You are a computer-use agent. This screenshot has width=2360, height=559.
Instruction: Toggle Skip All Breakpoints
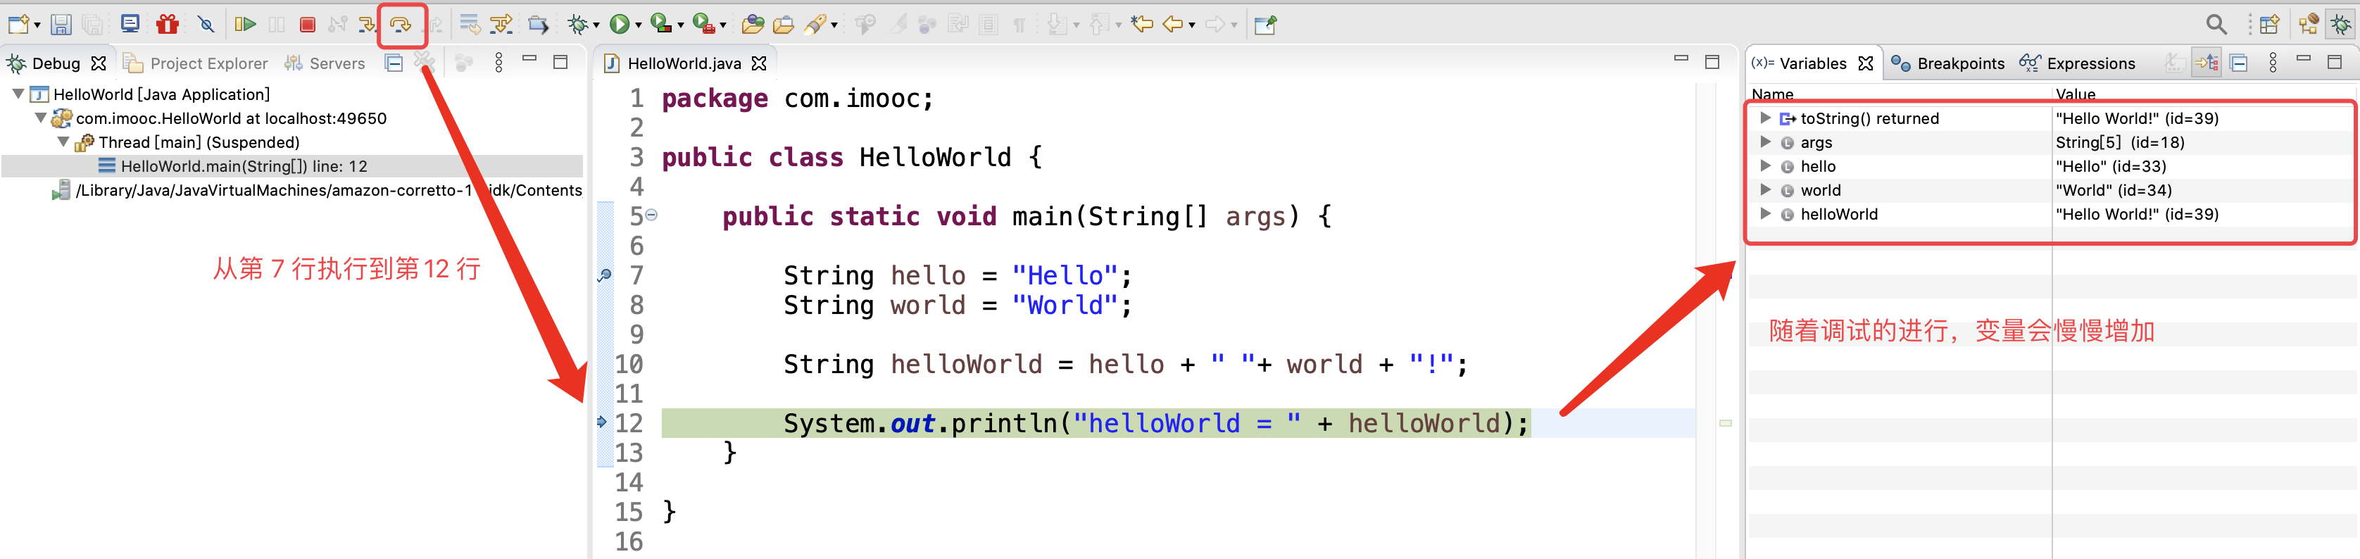pyautogui.click(x=206, y=25)
